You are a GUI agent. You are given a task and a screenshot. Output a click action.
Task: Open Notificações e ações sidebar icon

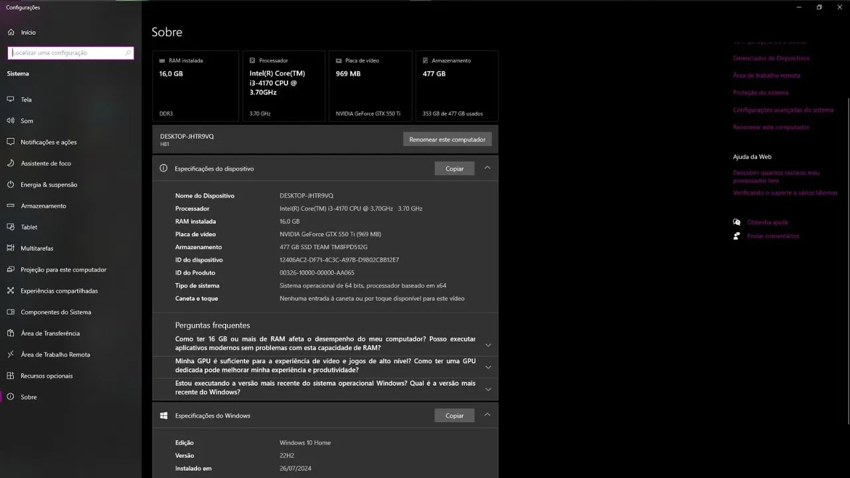[x=11, y=142]
